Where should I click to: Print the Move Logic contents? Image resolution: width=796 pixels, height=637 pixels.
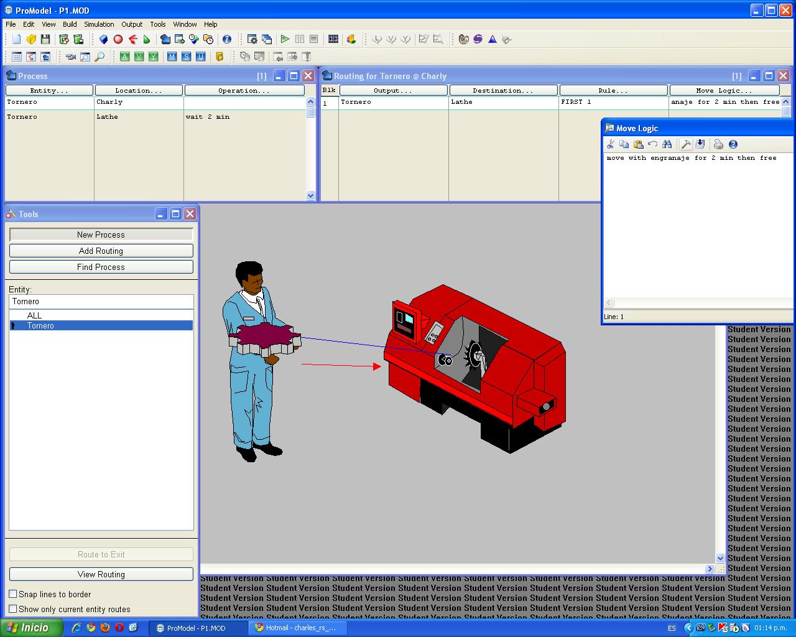(718, 144)
